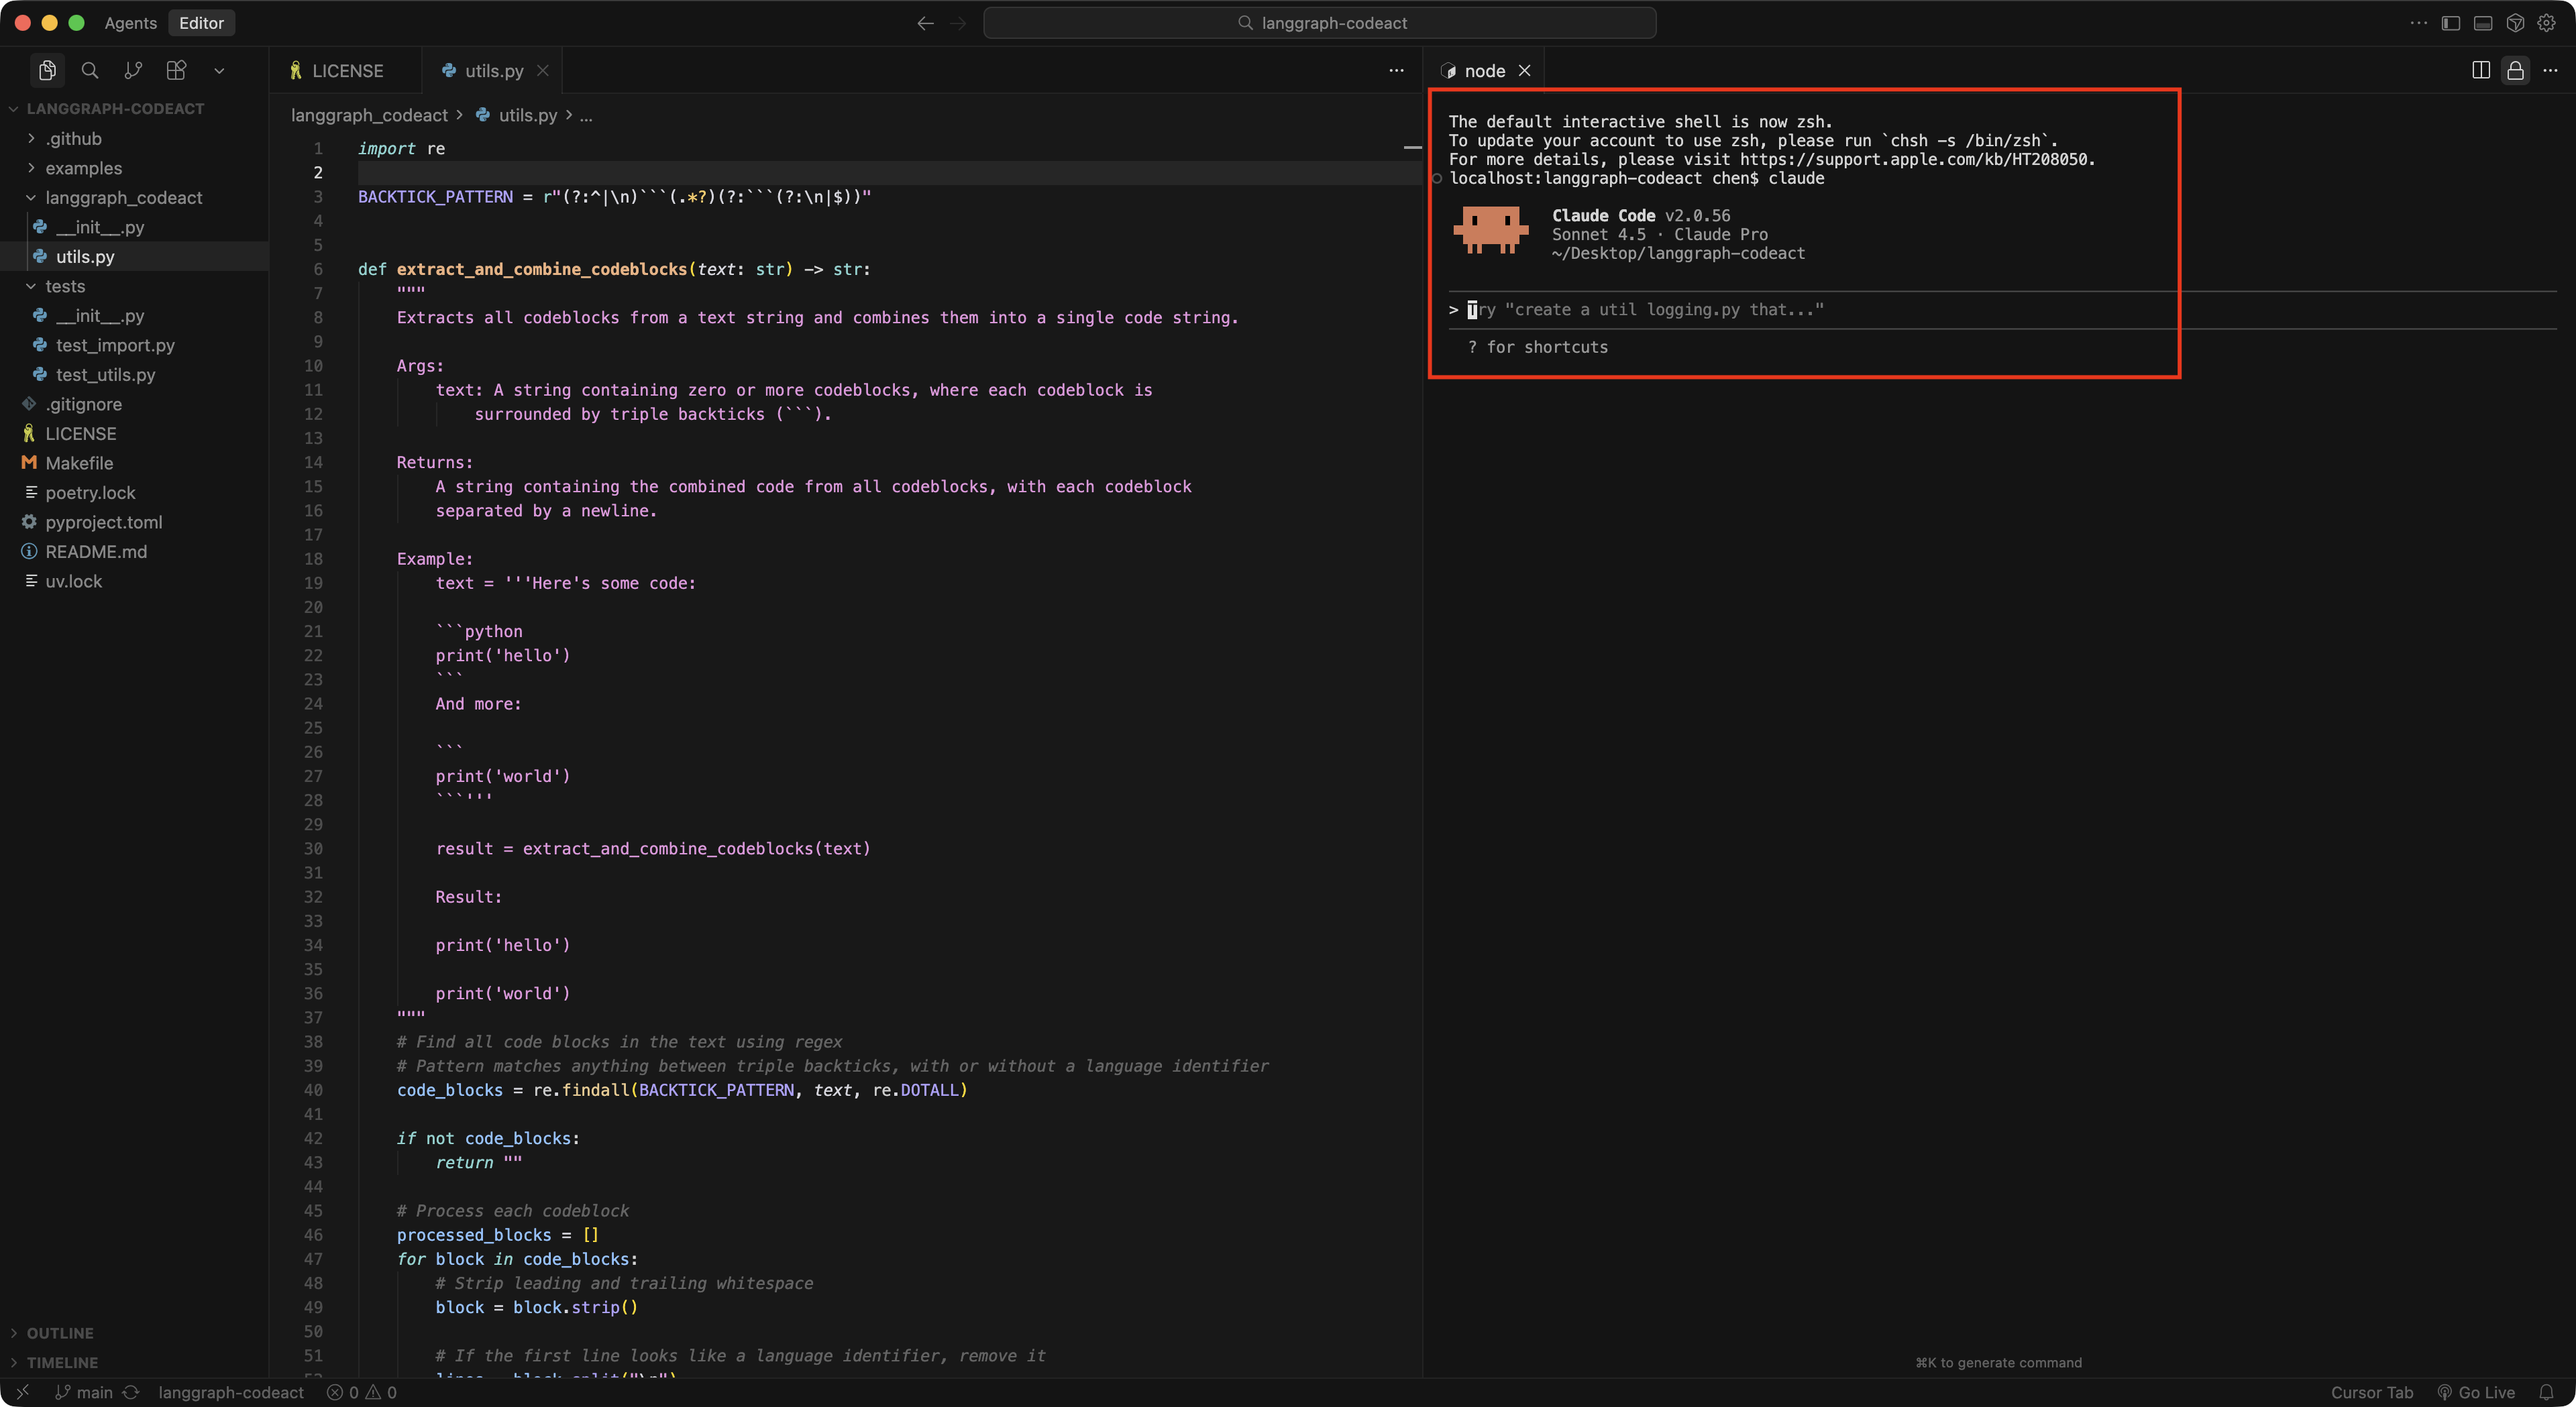Click Cursor Tab in status bar
Image resolution: width=2576 pixels, height=1407 pixels.
[x=2371, y=1392]
